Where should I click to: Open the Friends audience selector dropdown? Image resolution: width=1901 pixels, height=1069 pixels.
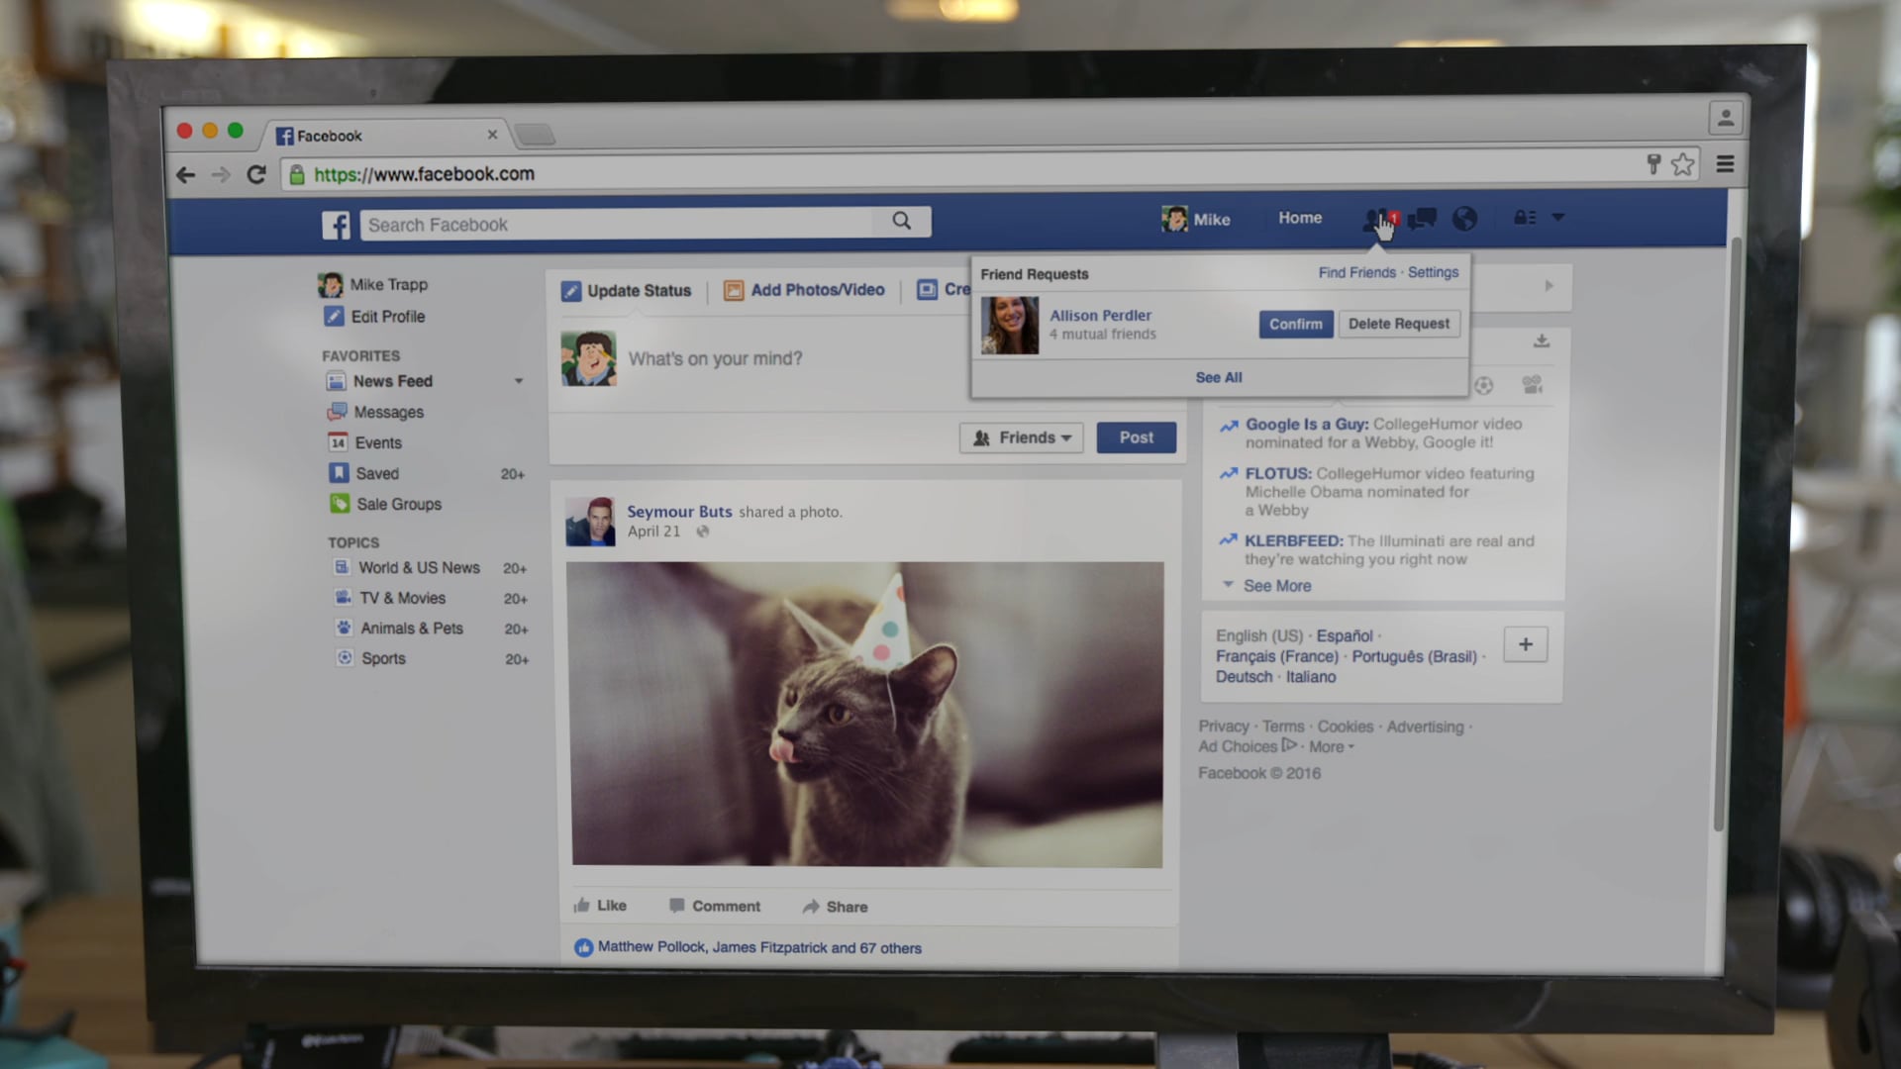click(1021, 437)
